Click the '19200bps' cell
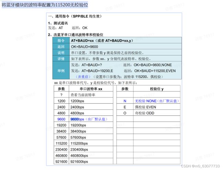Viewport: 223px width, 170px height. [91, 125]
